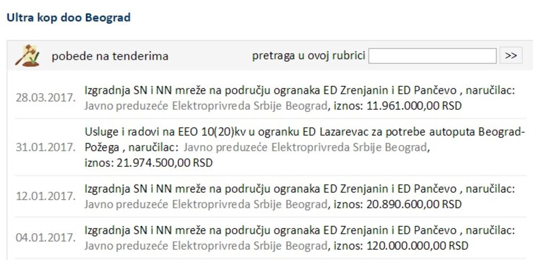Viewport: 533px width, 260px height.
Task: Select the ED Lazarevac EEO 10(20)kv tender title
Action: (305, 132)
